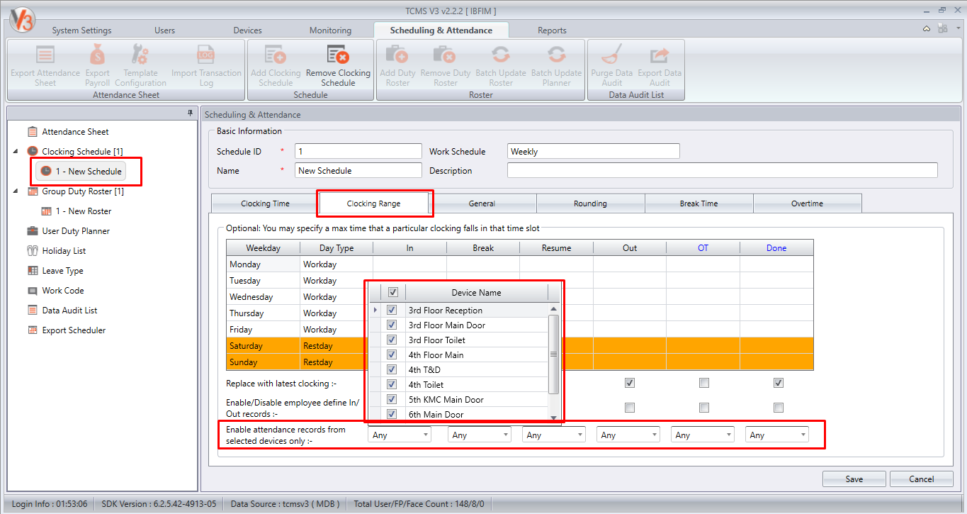This screenshot has height=514, width=967.
Task: Click the squares style icon beside the ribbon chevron
Action: point(941,29)
